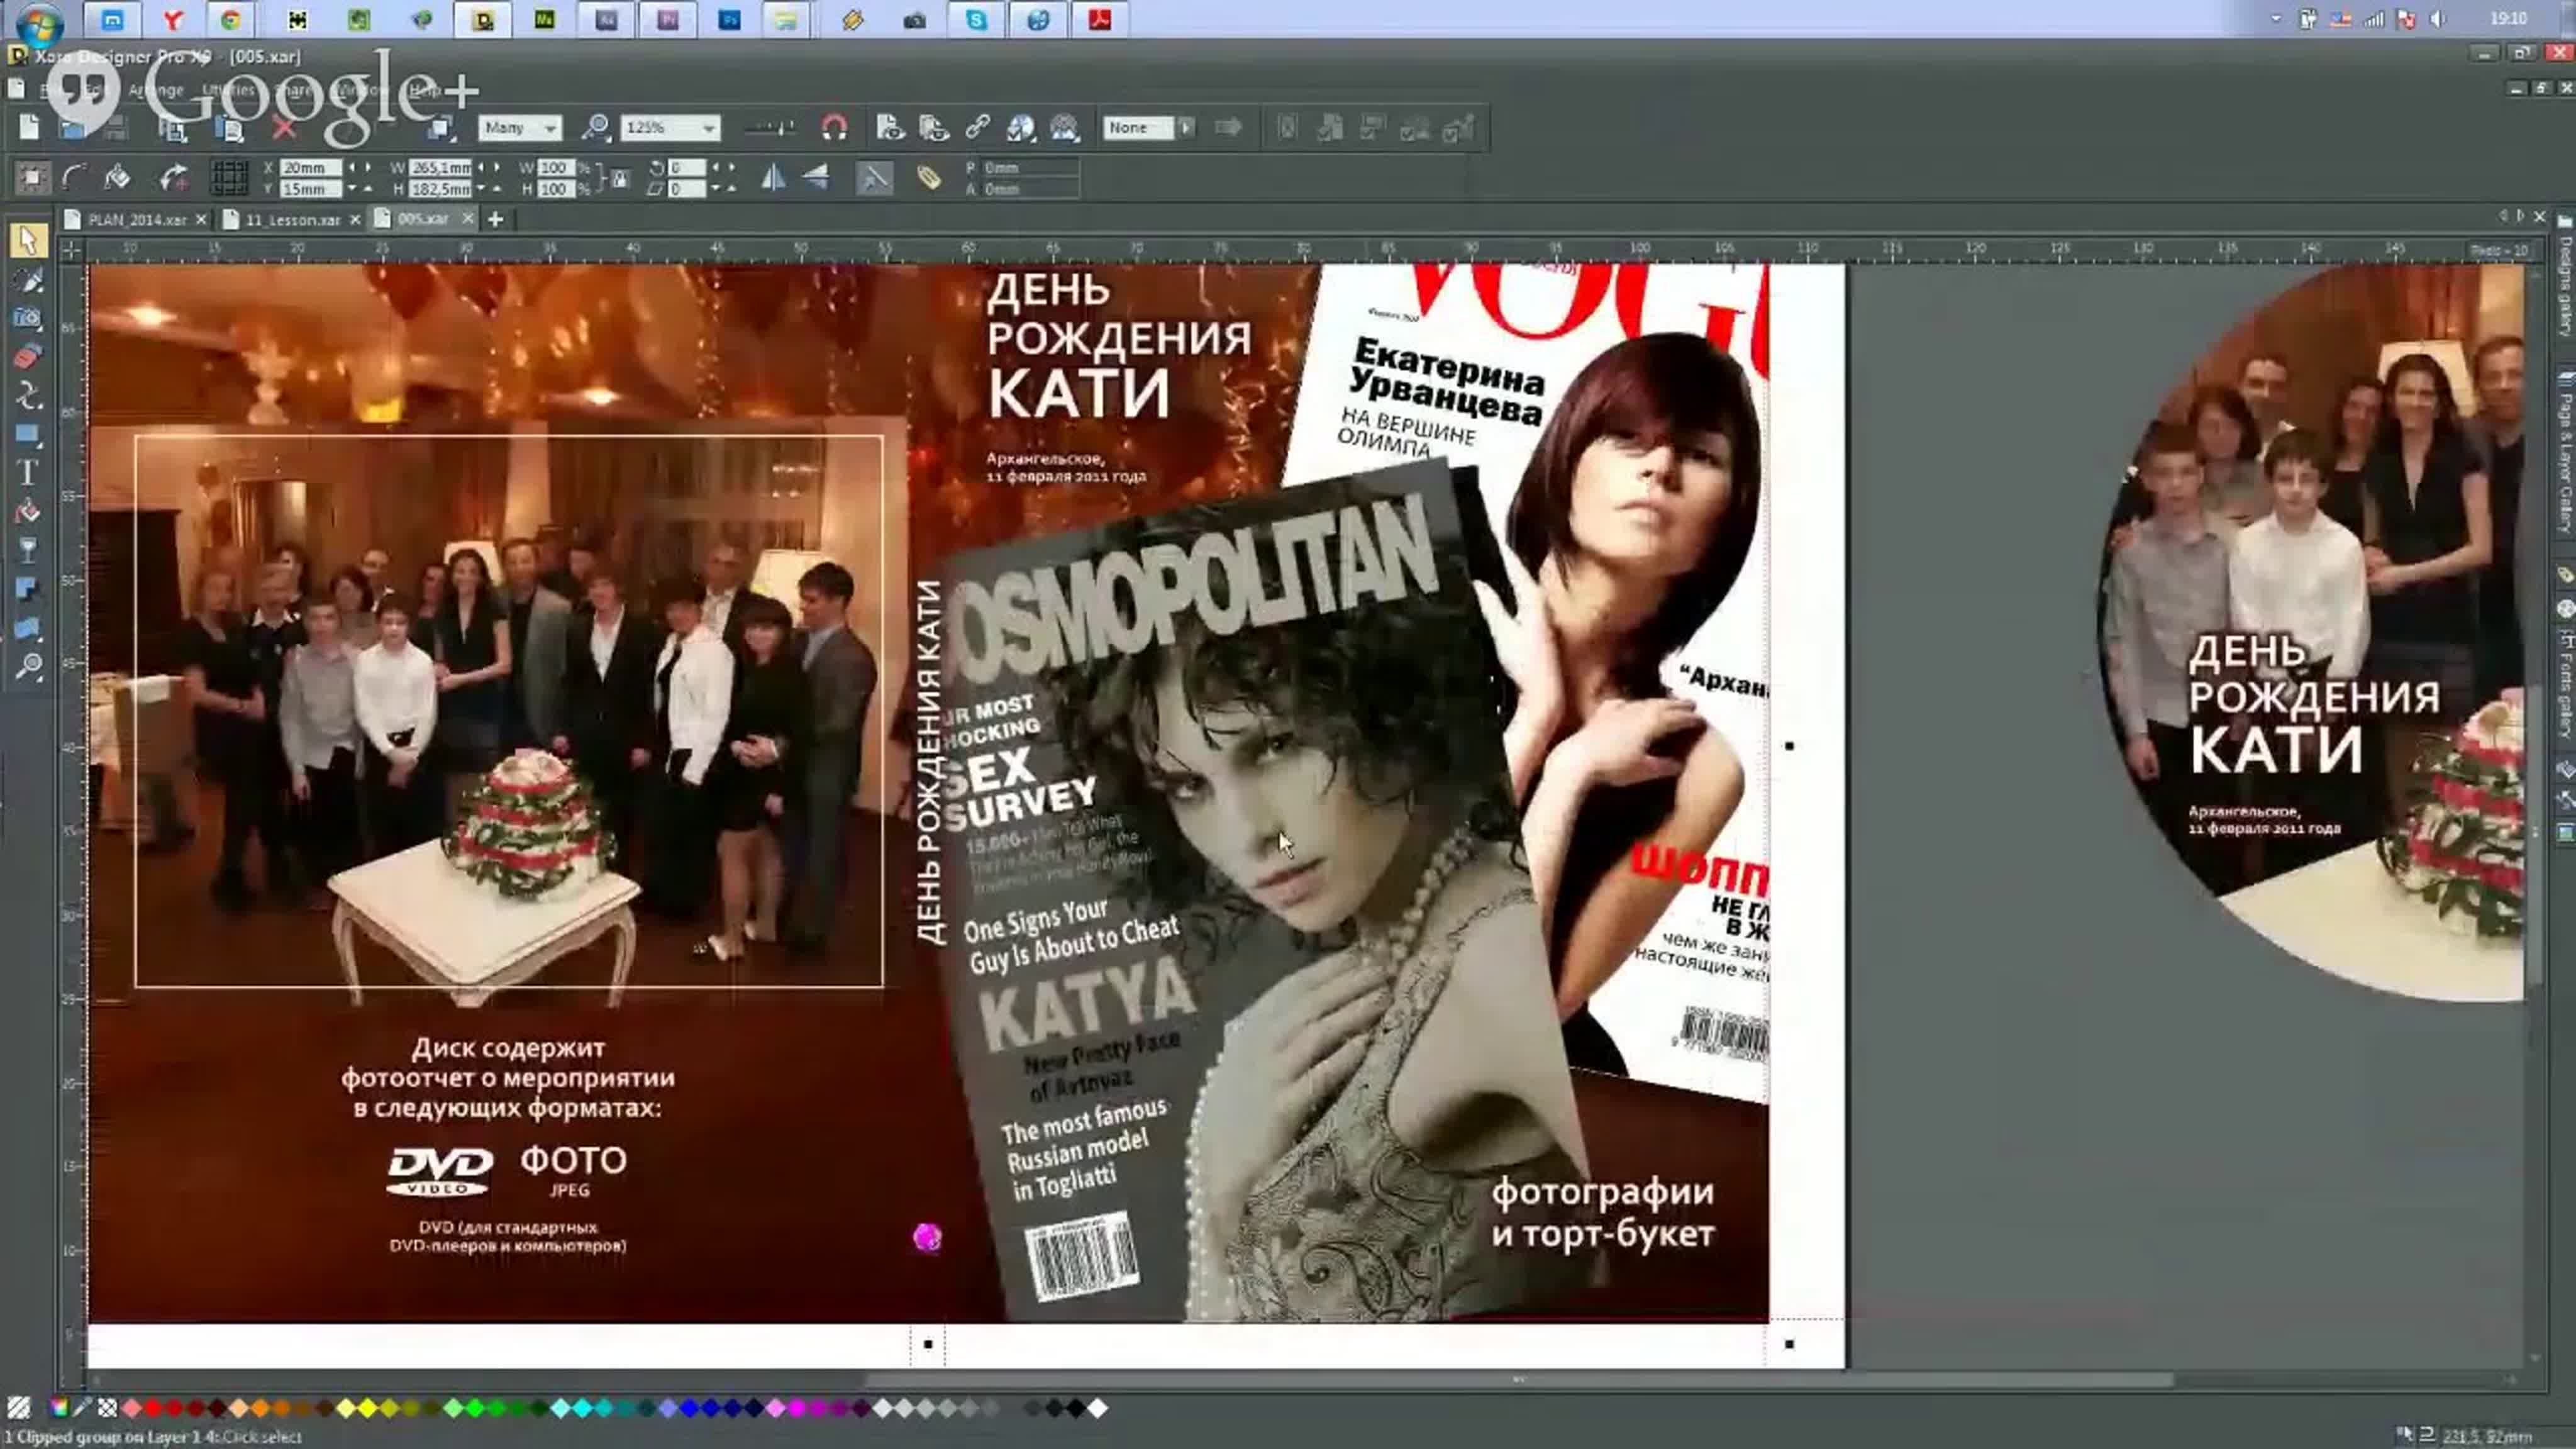Click the red Delete X icon
2576x1449 pixels.
pyautogui.click(x=284, y=128)
